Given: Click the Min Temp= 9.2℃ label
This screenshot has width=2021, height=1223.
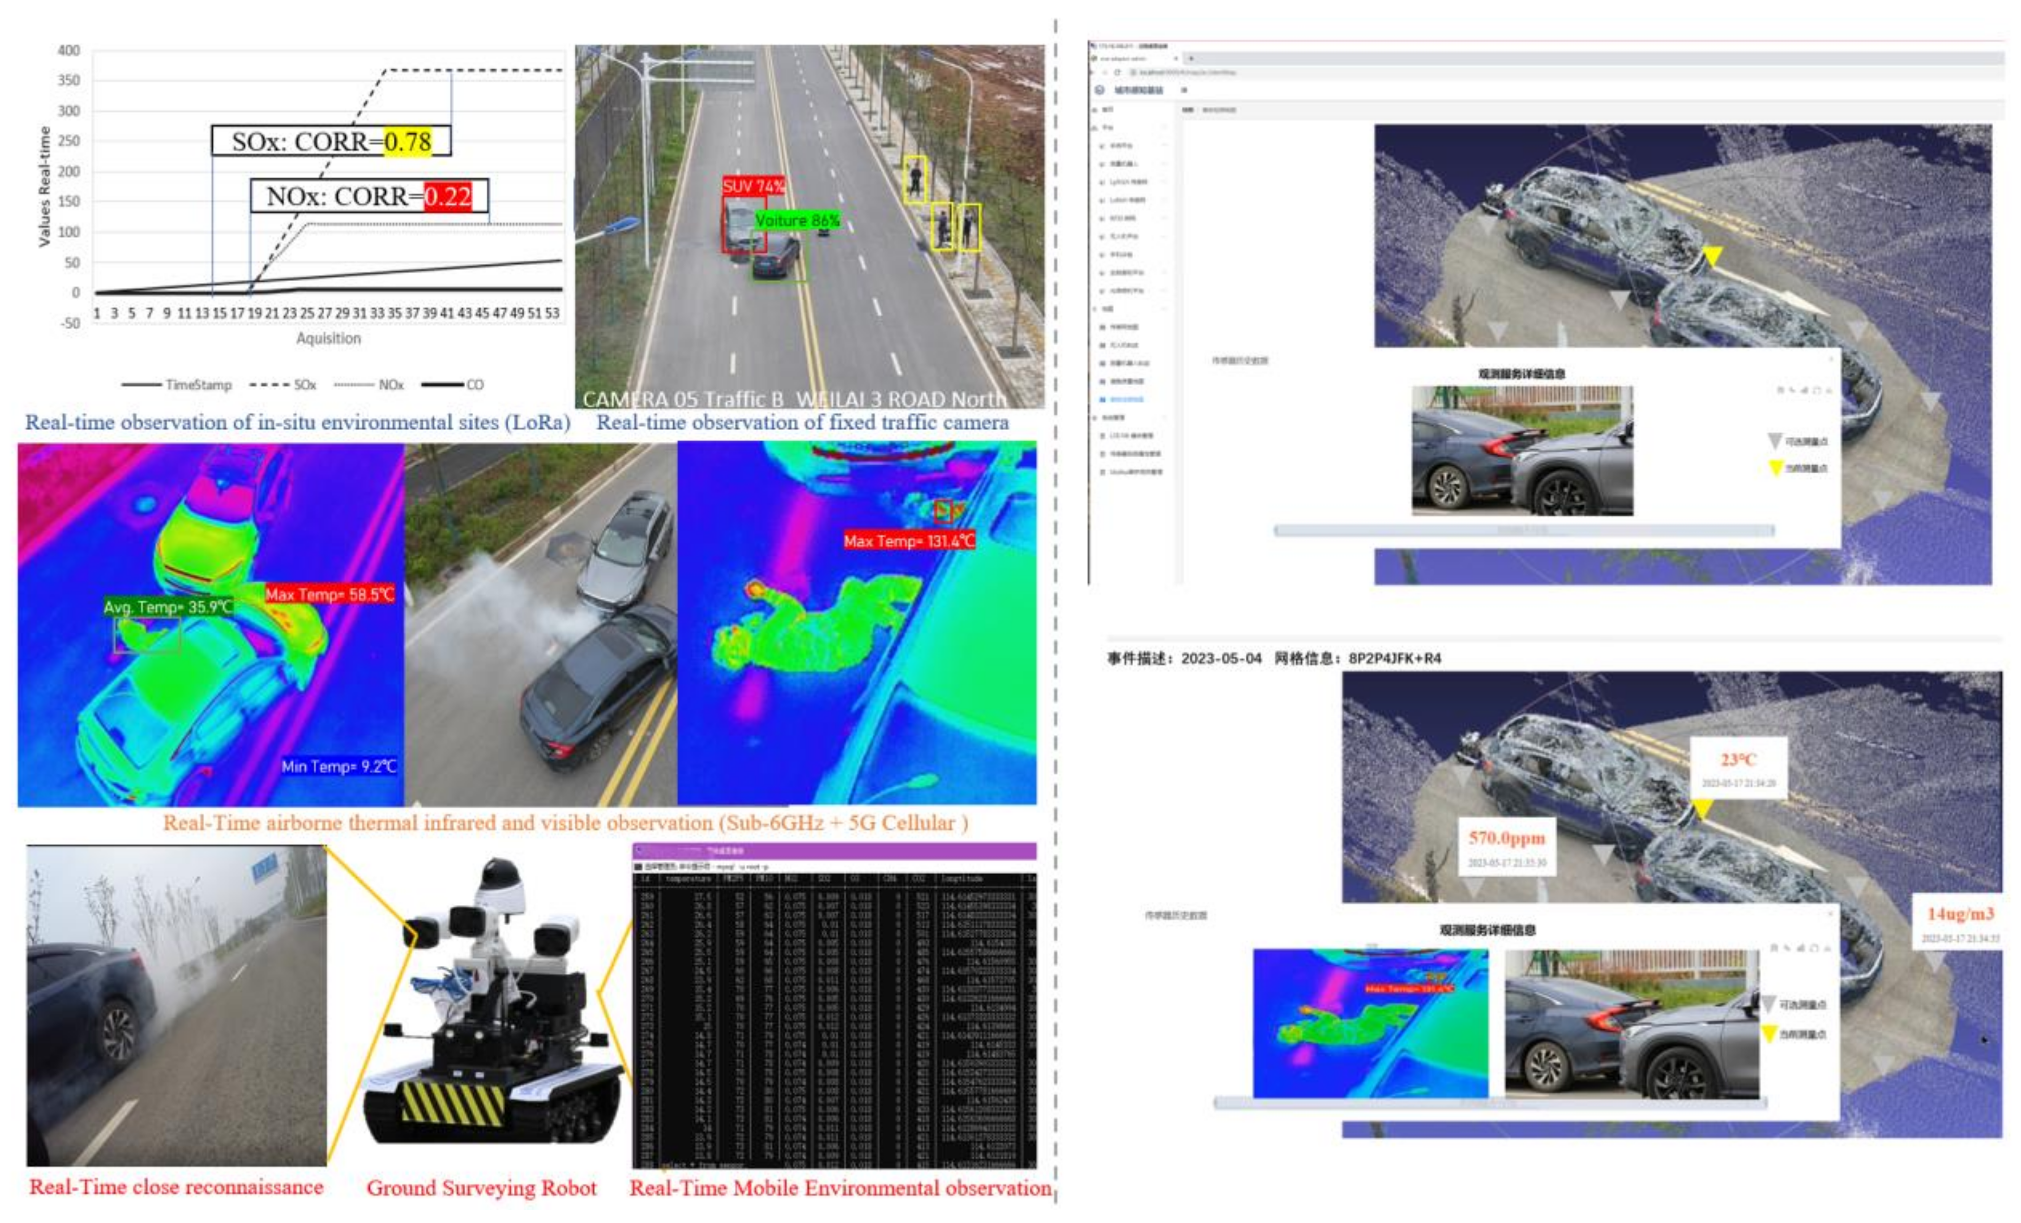Looking at the screenshot, I should (x=339, y=766).
